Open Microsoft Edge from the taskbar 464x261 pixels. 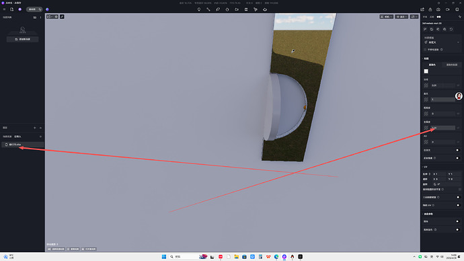(x=276, y=256)
